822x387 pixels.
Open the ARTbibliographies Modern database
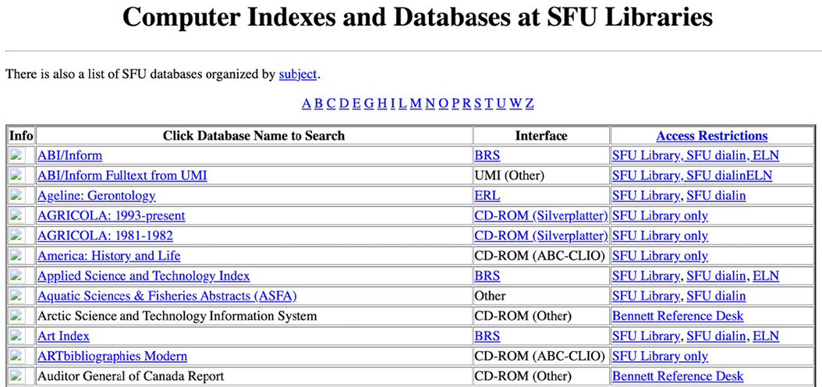pos(112,356)
